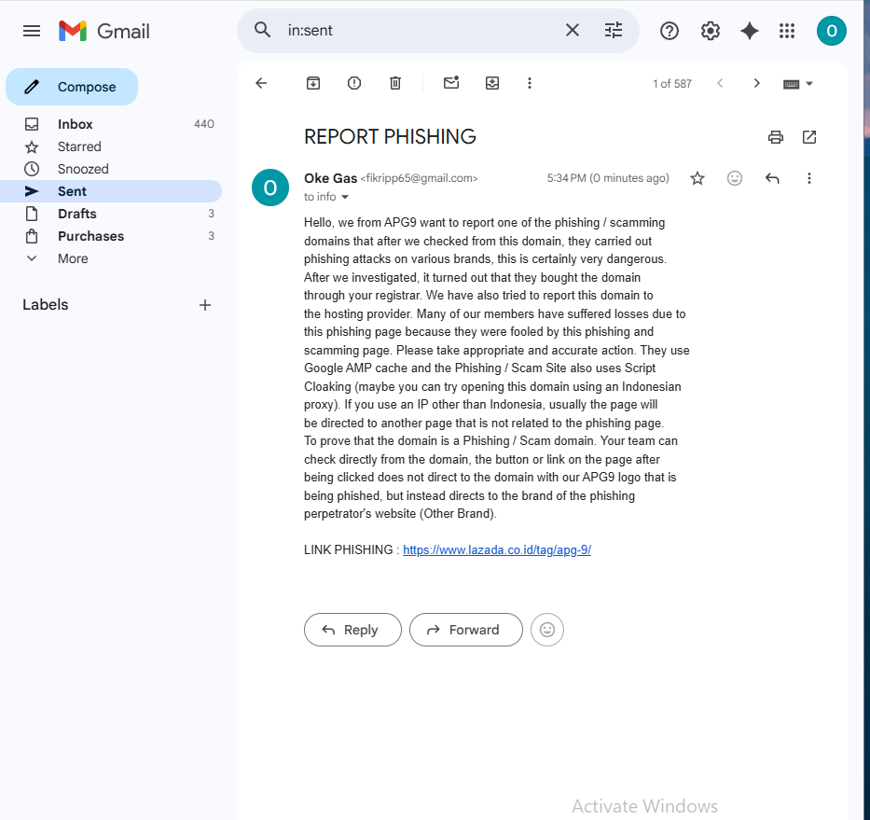Open input tools keyboard dropdown

coord(798,84)
